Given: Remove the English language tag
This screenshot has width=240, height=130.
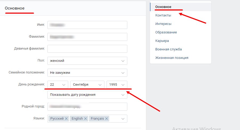Looking at the screenshot, I should (86, 119).
